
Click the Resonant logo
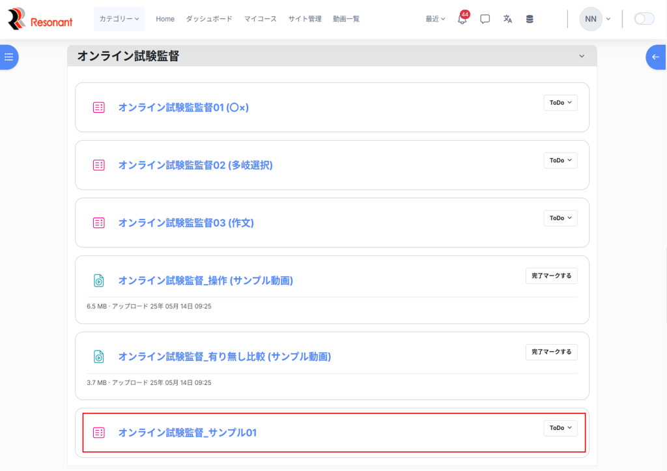pos(40,20)
